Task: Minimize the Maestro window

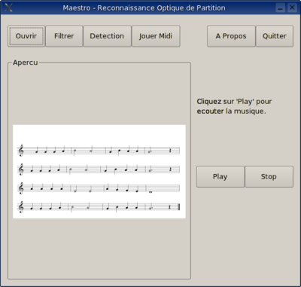Action: (x=281, y=8)
